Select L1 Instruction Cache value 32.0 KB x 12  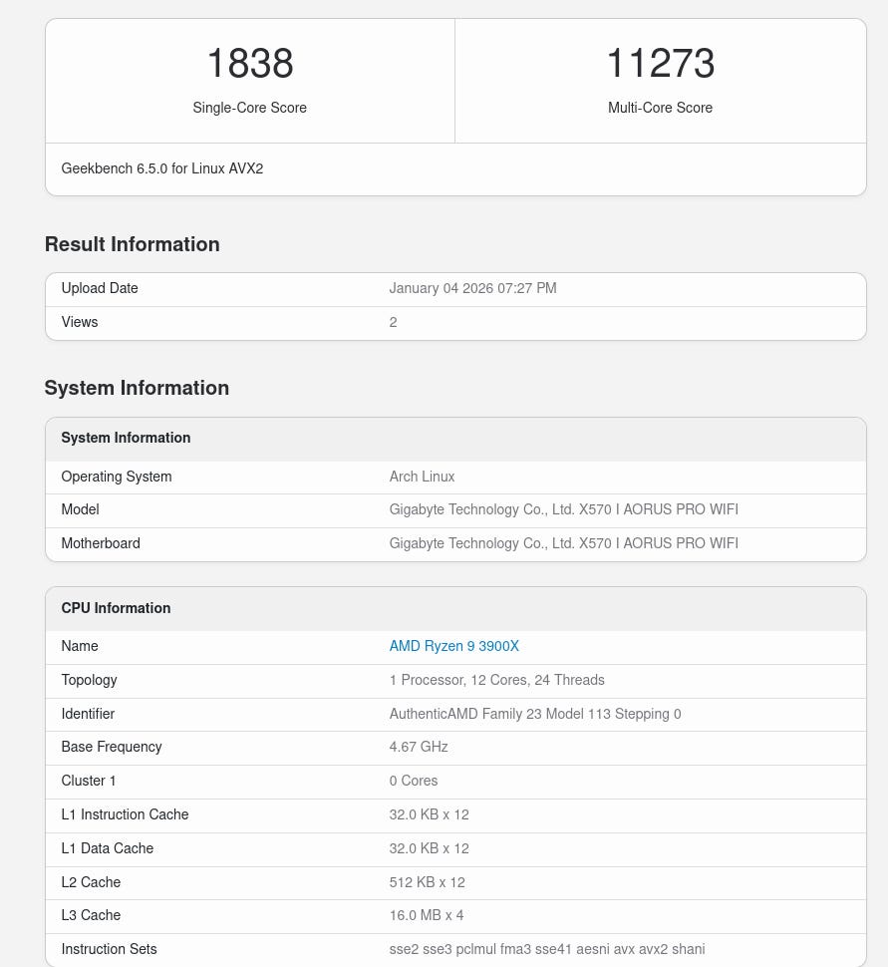pos(429,814)
